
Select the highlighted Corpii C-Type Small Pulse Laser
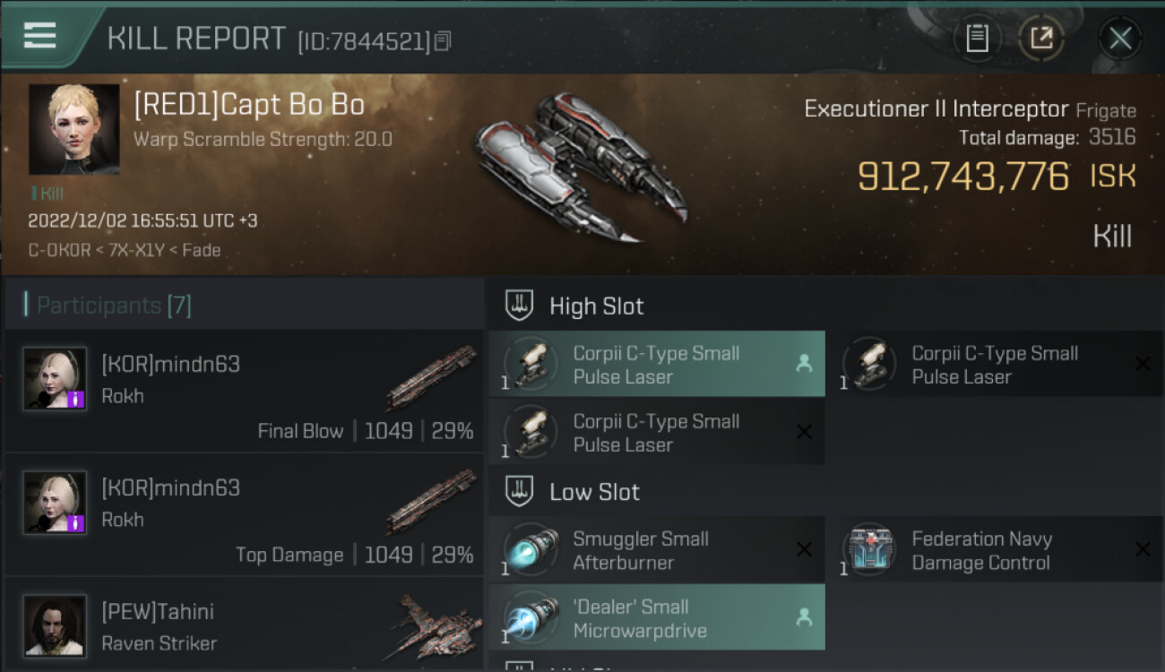coord(657,364)
